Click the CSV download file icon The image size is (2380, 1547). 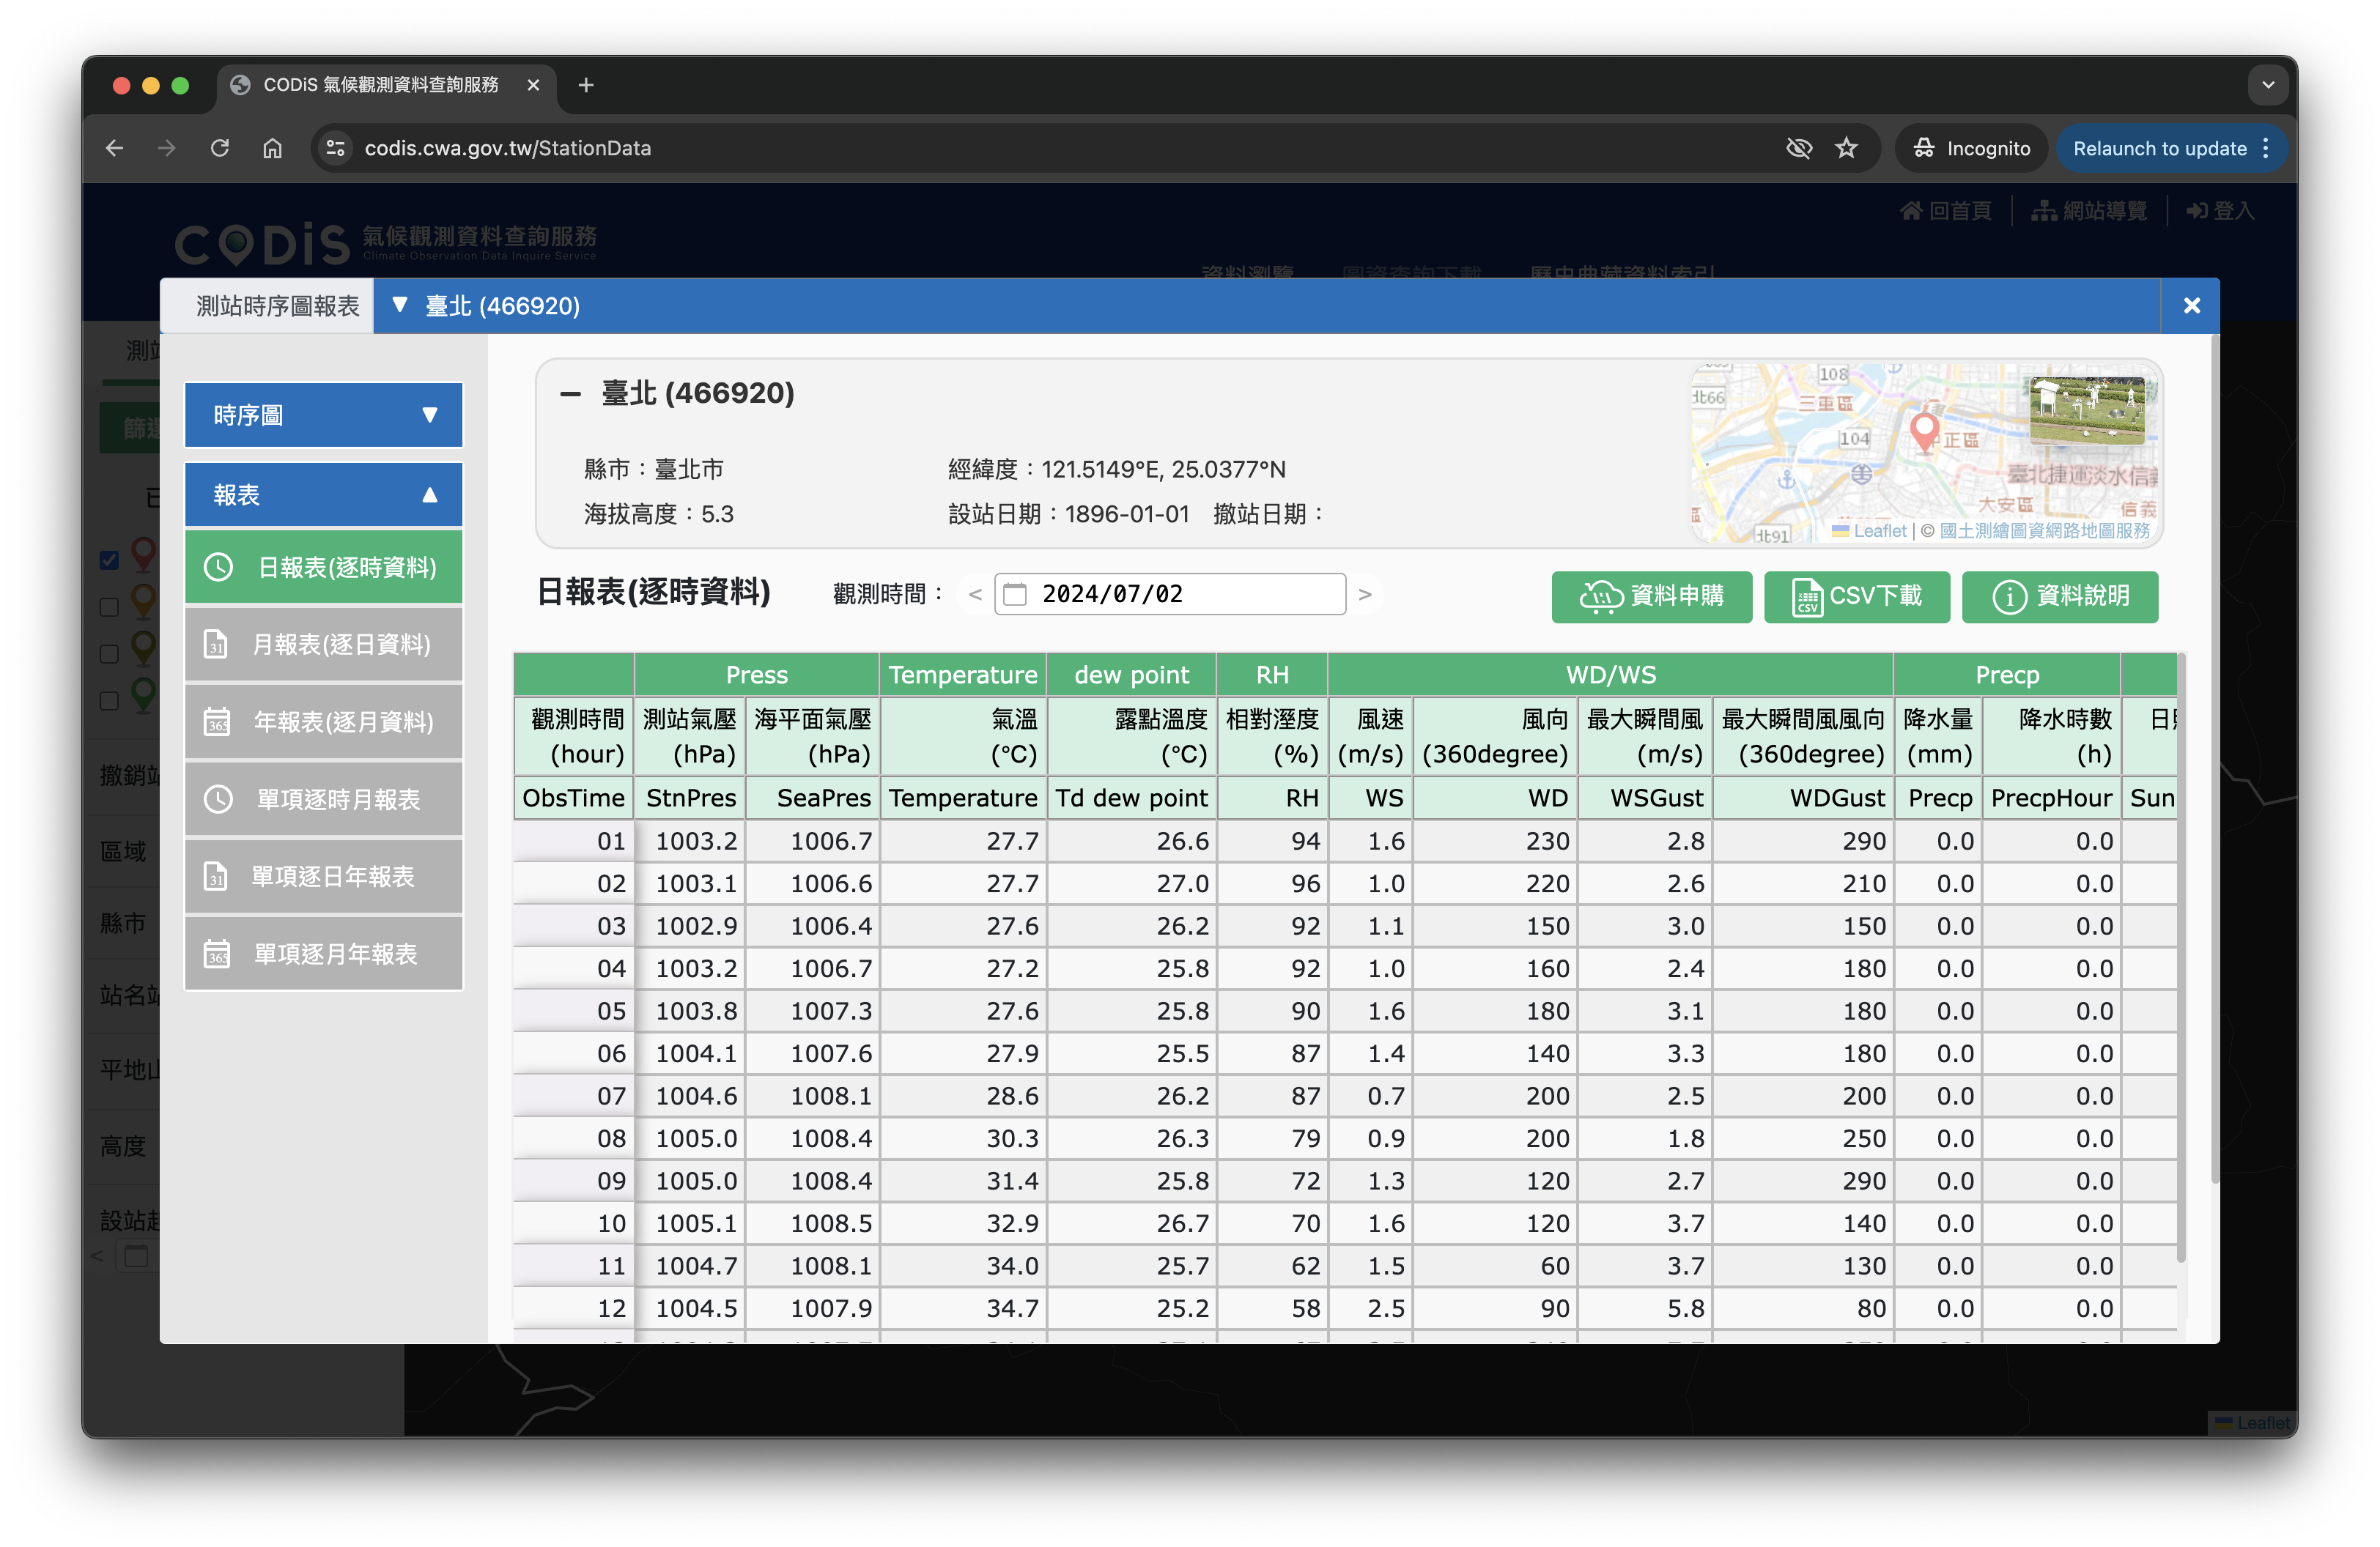pyautogui.click(x=1806, y=597)
